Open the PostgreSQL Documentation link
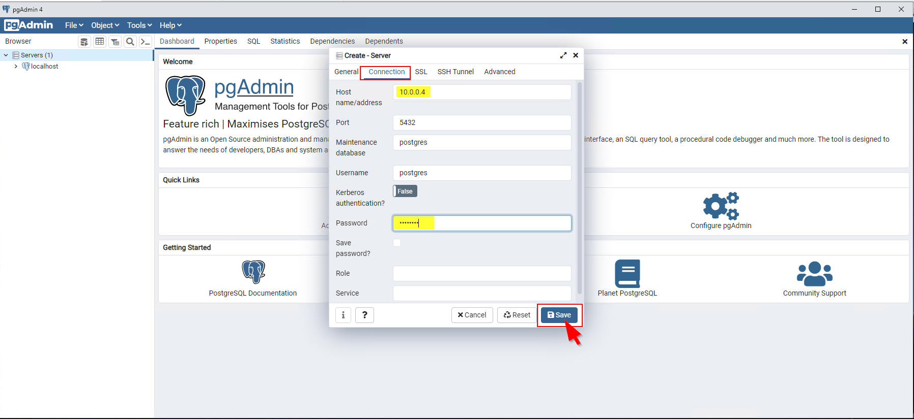This screenshot has height=419, width=914. coord(253,293)
